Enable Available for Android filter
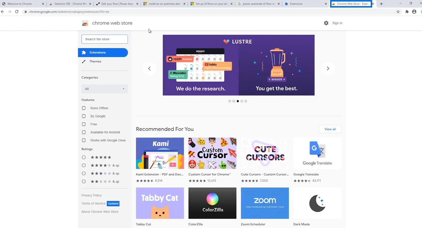Image resolution: width=422 pixels, height=228 pixels. [x=84, y=132]
